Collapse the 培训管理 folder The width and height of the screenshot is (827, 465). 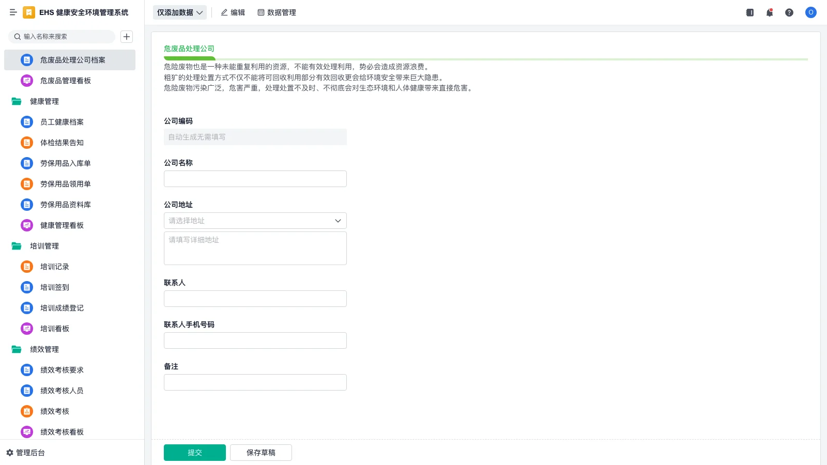pos(44,246)
